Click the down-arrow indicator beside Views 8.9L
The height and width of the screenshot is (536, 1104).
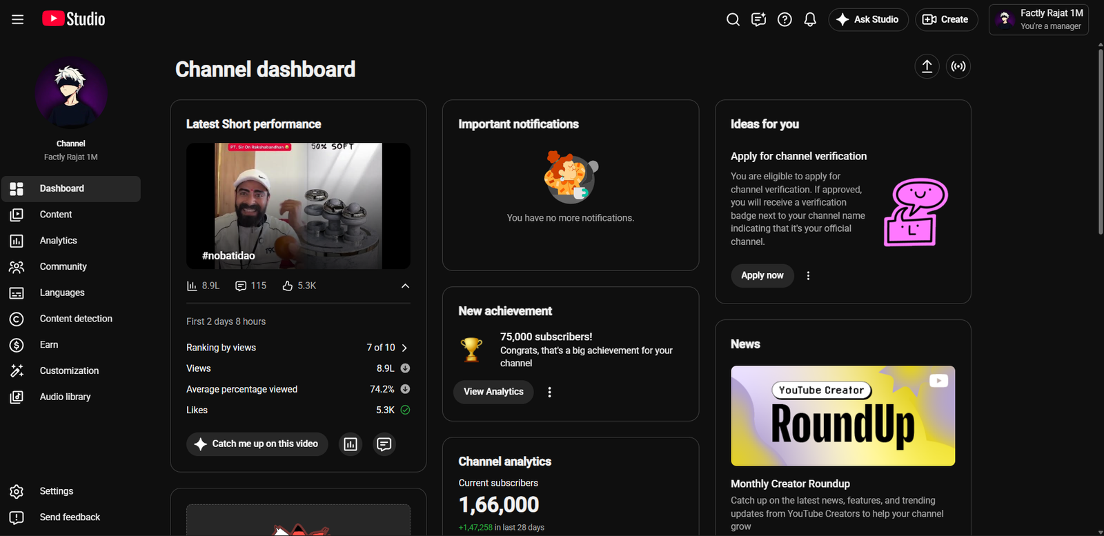[x=405, y=368]
